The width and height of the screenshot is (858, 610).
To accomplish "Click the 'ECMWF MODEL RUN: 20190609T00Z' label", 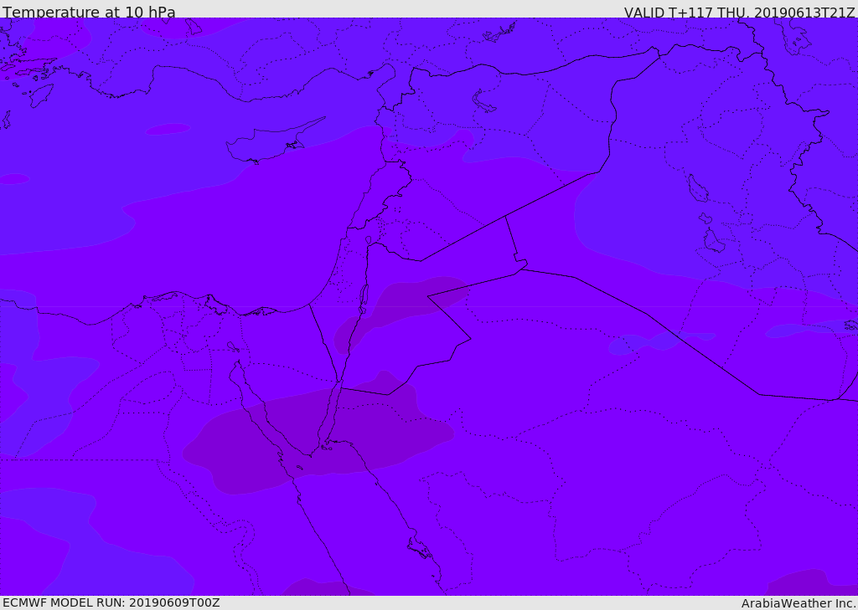I will [111, 602].
